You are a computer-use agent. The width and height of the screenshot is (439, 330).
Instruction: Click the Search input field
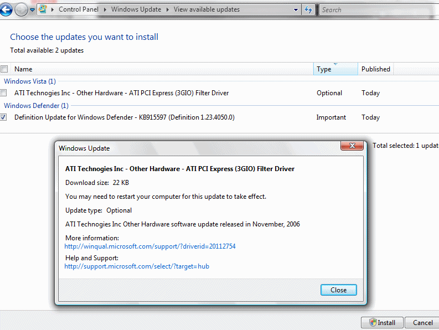[376, 9]
